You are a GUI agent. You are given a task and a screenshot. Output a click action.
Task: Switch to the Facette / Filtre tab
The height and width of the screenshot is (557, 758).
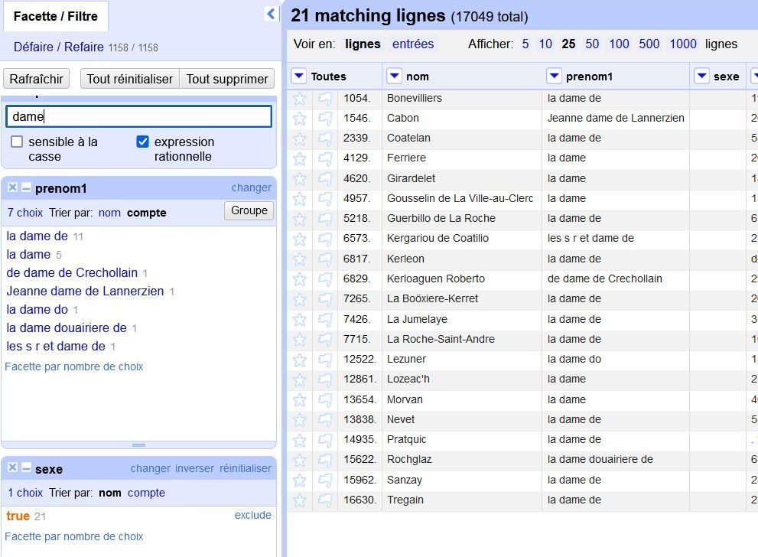56,16
